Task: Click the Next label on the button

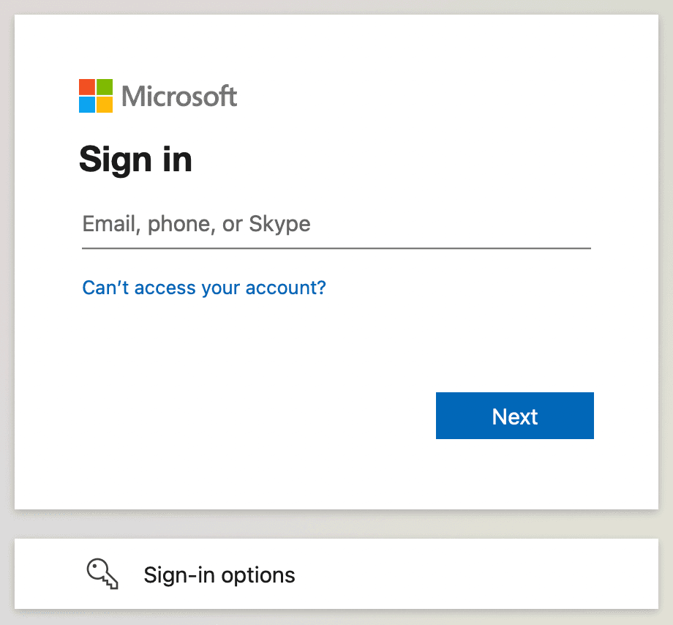Action: [x=515, y=416]
